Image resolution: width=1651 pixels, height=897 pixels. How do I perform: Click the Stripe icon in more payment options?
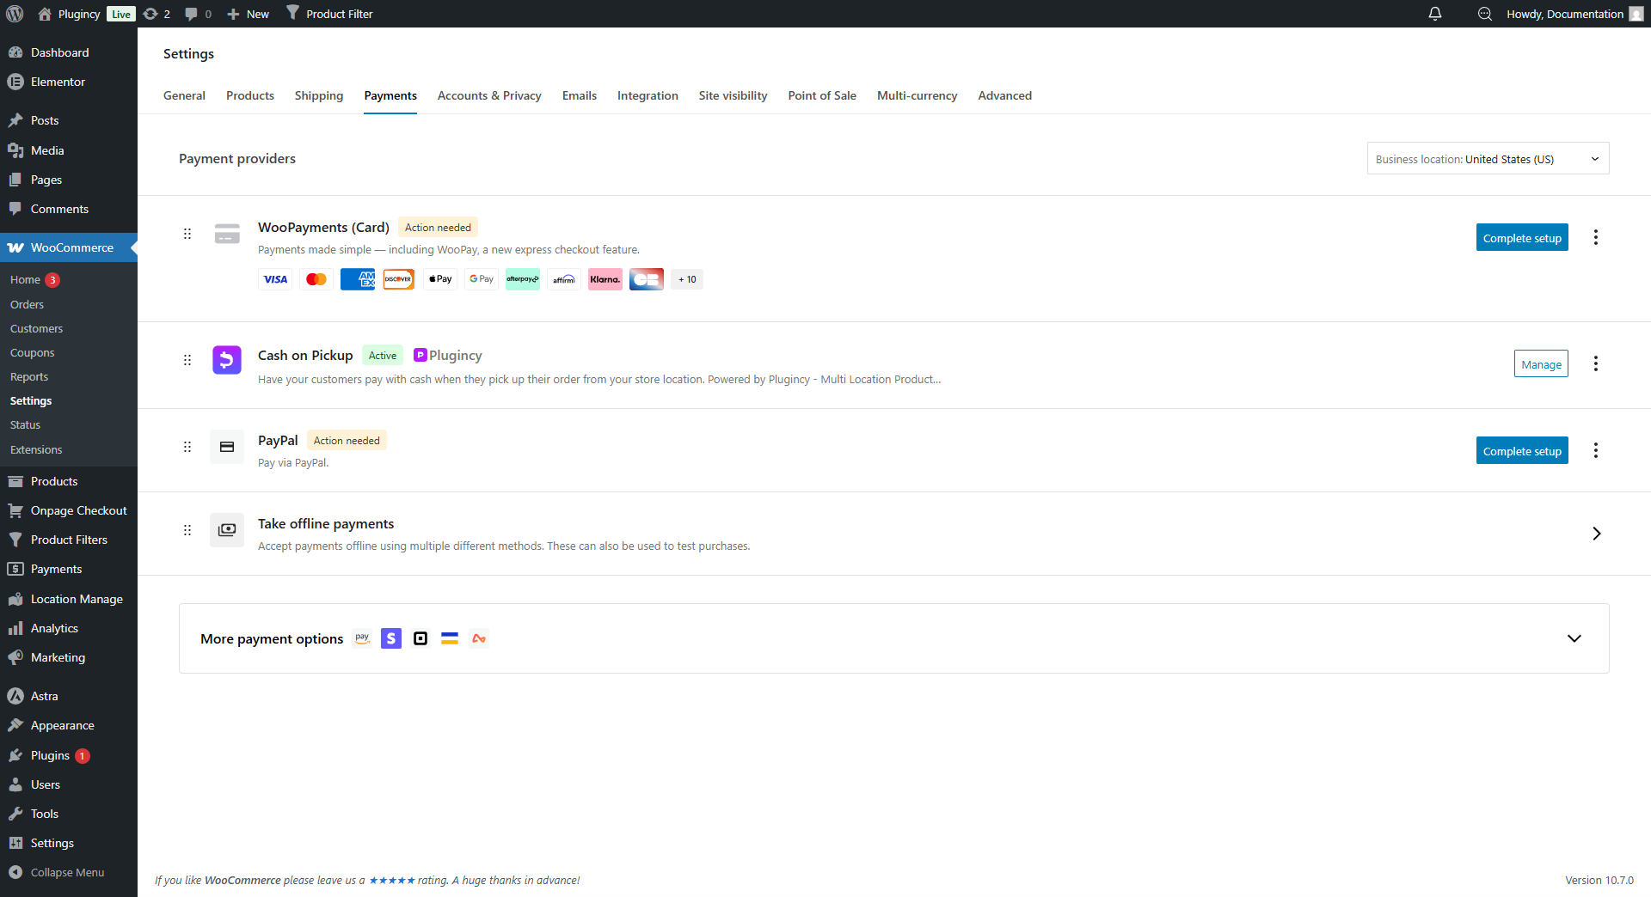[391, 638]
